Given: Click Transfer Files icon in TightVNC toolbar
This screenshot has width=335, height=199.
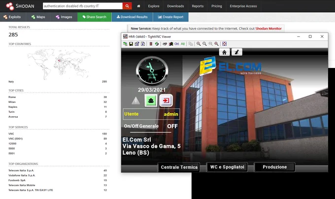Looking at the screenshot, I should tap(191, 44).
